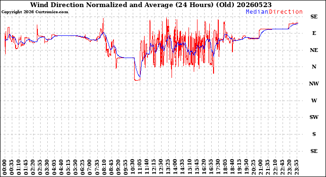The image size is (326, 177).
Task: Click the 16:20 time axis label
Action: pyautogui.click(x=204, y=167)
